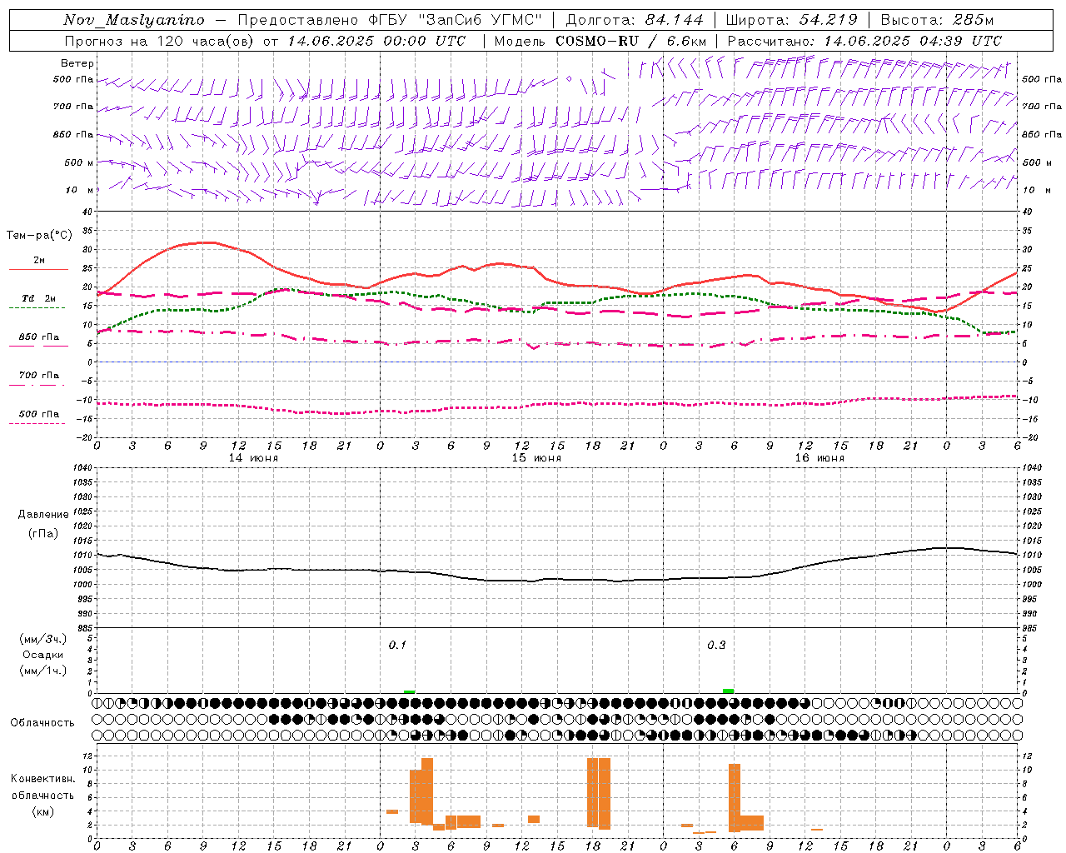Click the Давление panel label
Image resolution: width=1066 pixels, height=853 pixels.
coord(43,515)
